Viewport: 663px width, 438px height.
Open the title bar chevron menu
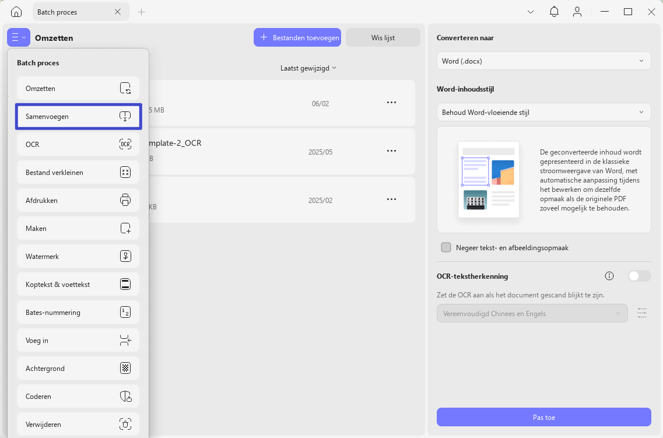pyautogui.click(x=530, y=12)
